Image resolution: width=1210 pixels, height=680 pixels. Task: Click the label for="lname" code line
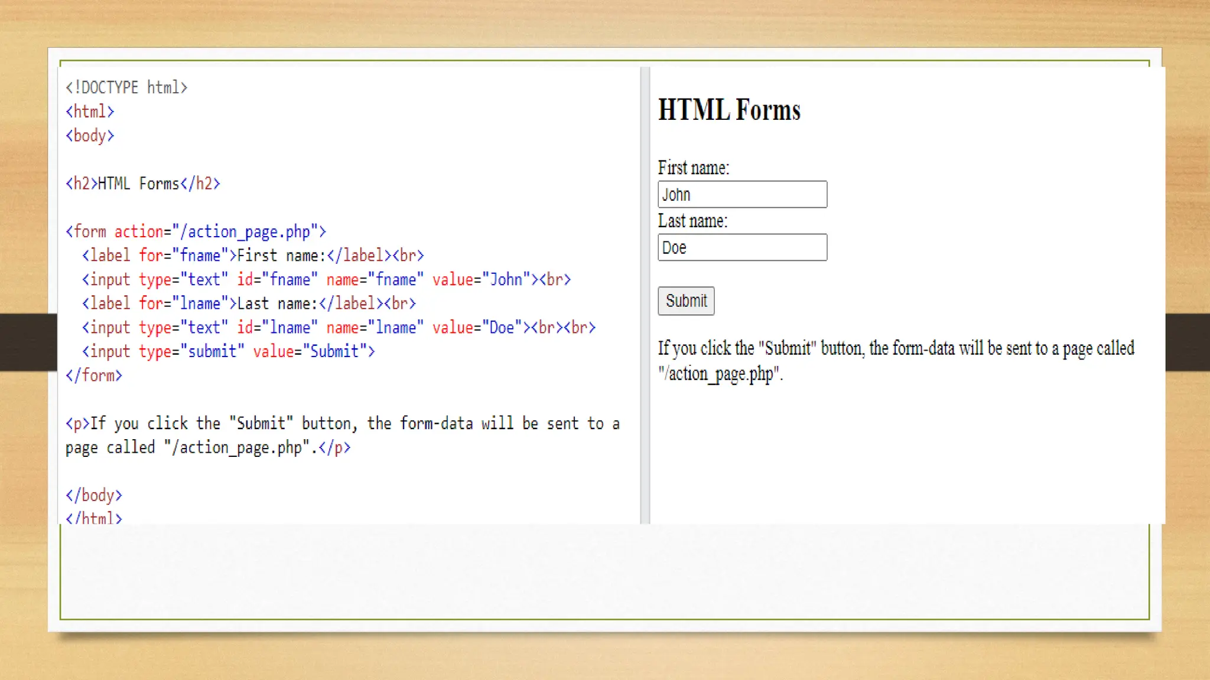tap(249, 303)
